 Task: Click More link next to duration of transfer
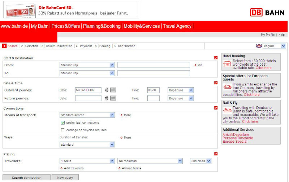(125, 138)
